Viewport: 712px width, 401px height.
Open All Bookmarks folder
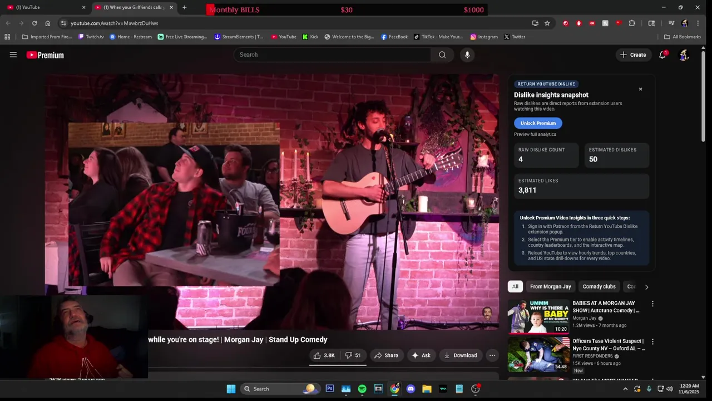[683, 37]
